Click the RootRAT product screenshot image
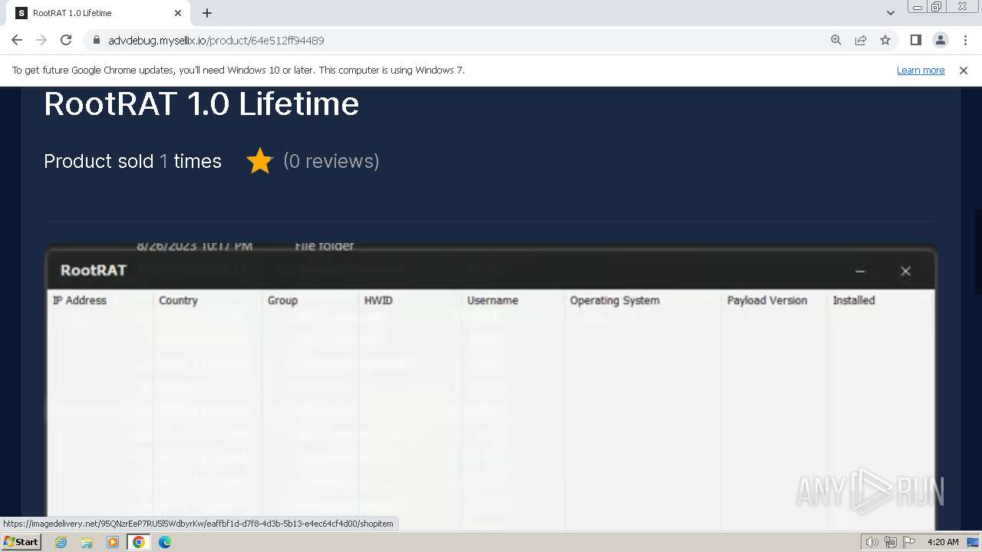982x552 pixels. pyautogui.click(x=491, y=386)
